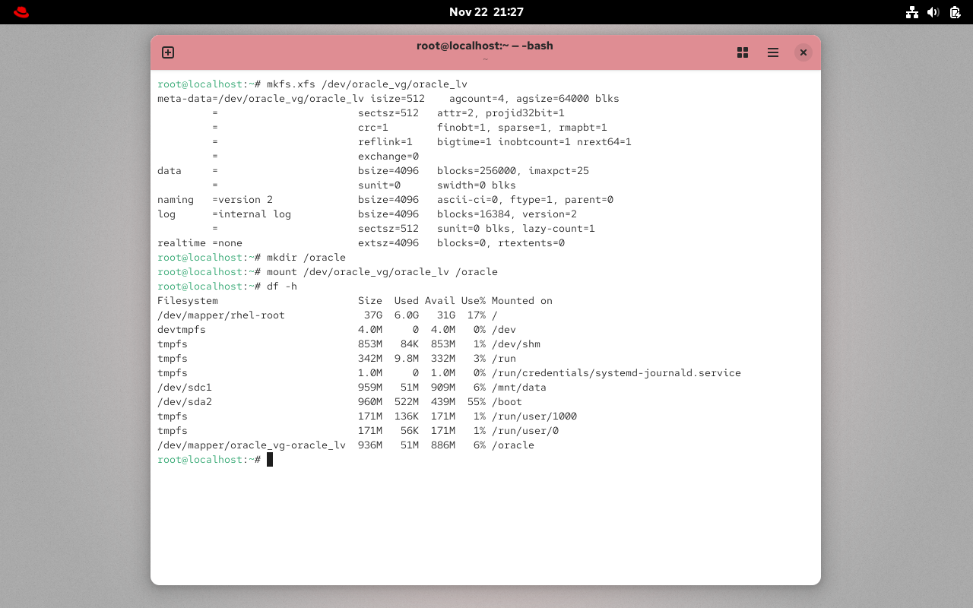The height and width of the screenshot is (608, 973).
Task: Click the 55% usage value for /boot
Action: [476, 401]
